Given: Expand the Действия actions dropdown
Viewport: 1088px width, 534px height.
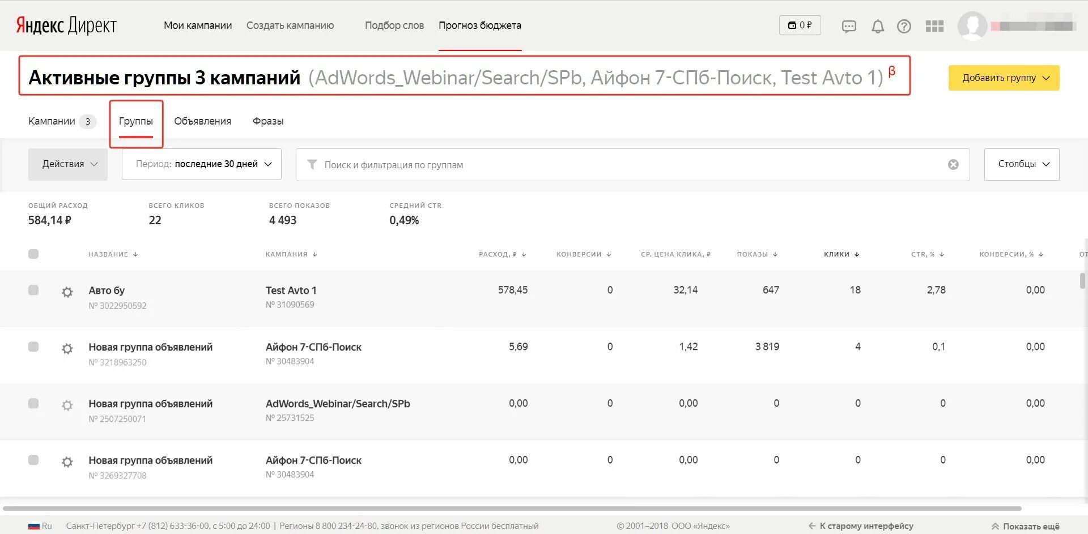Looking at the screenshot, I should coord(68,164).
